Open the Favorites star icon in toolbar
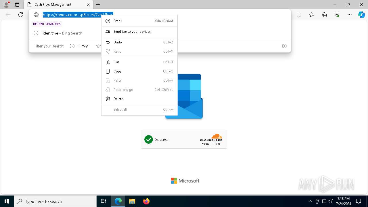The width and height of the screenshot is (368, 207). click(312, 15)
